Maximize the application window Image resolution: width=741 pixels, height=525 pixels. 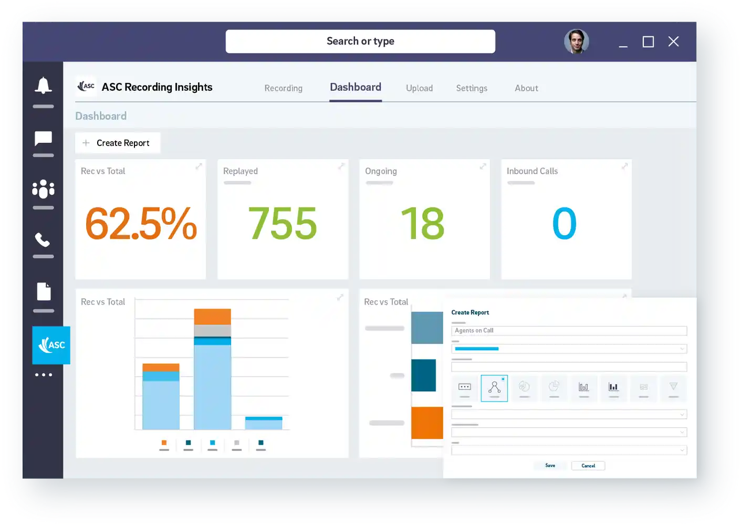[x=648, y=41]
